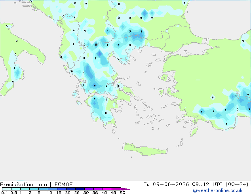This screenshot has width=251, height=194.
Task: Pick the 40–45 mm magenta legend swatch
Action: click(x=107, y=189)
